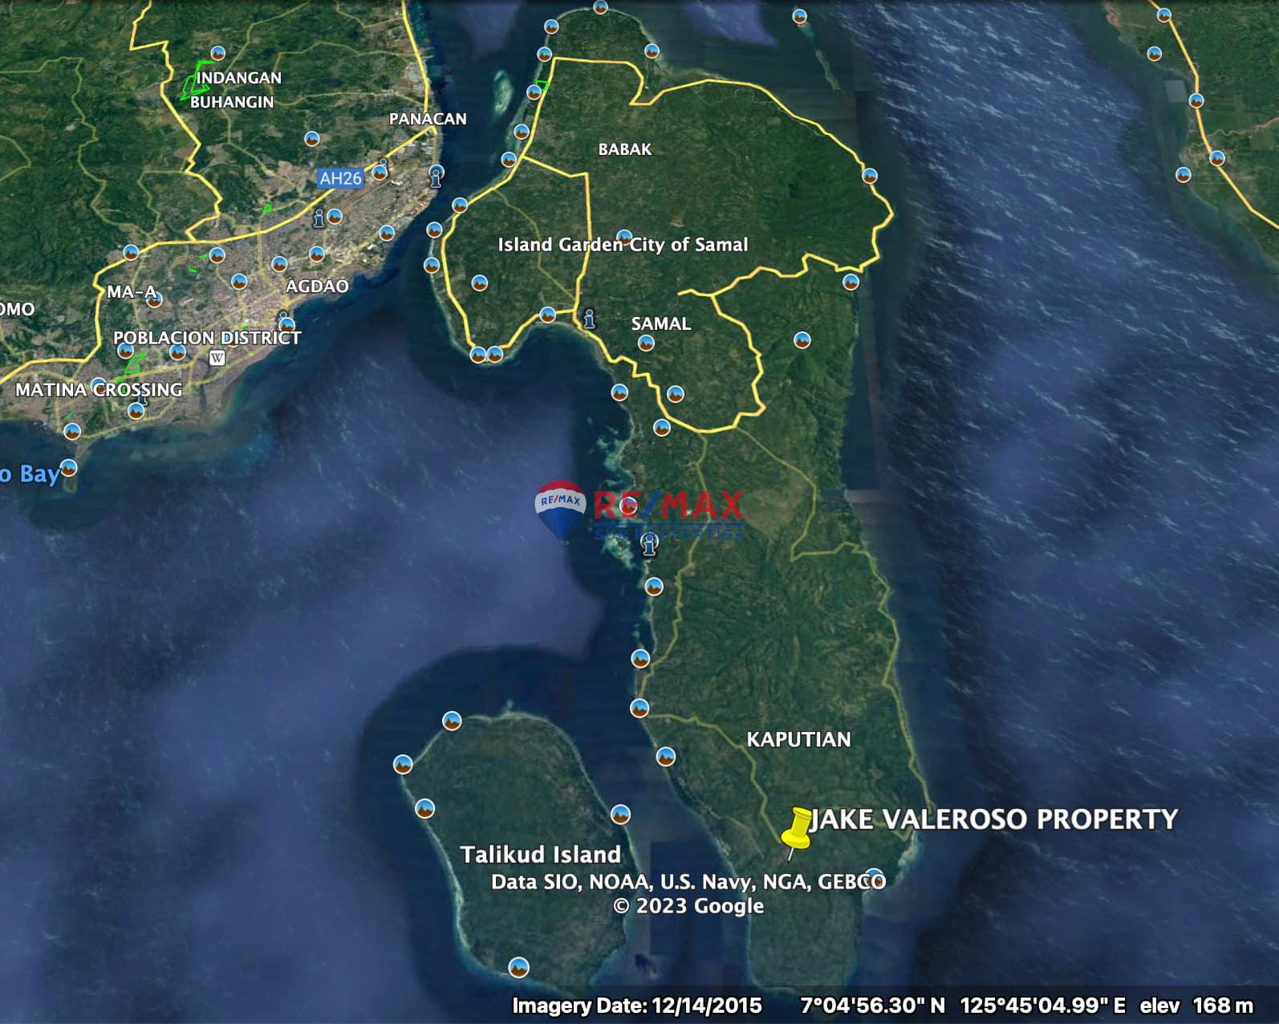1279x1024 pixels.
Task: Click the KAPUTIAN district label
Action: [798, 739]
